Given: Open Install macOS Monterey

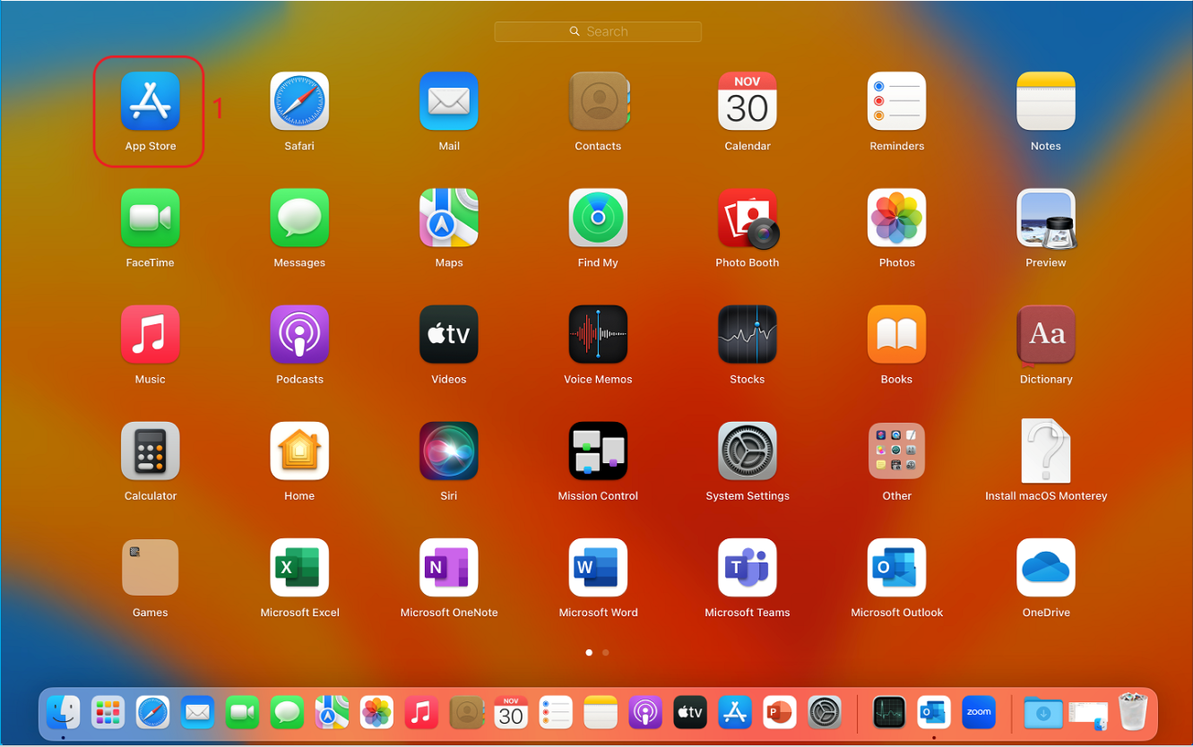Looking at the screenshot, I should [1046, 451].
